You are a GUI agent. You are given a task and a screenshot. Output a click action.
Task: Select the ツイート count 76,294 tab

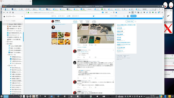75,21
